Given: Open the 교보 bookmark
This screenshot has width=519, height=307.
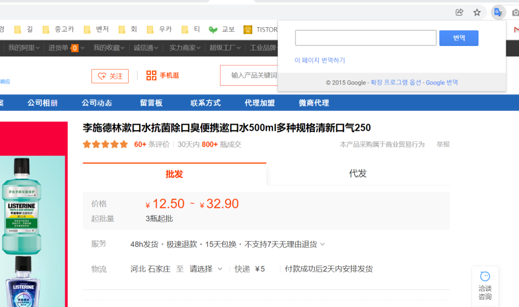Looking at the screenshot, I should point(222,29).
